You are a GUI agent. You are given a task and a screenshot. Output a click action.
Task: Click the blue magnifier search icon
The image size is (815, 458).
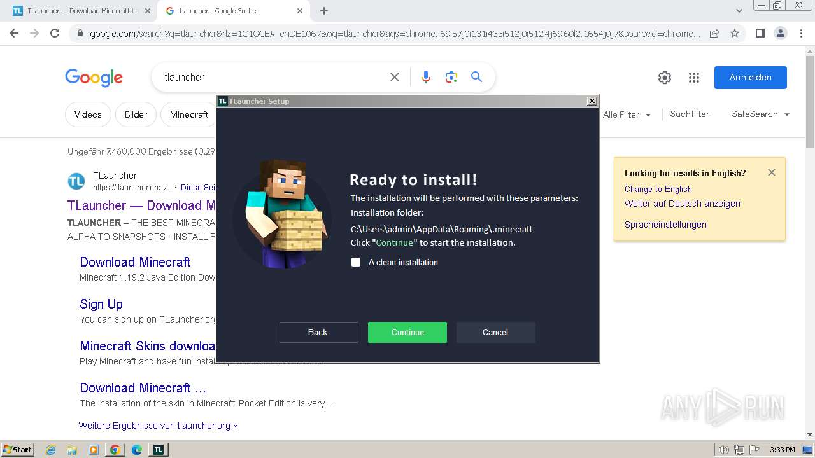476,77
